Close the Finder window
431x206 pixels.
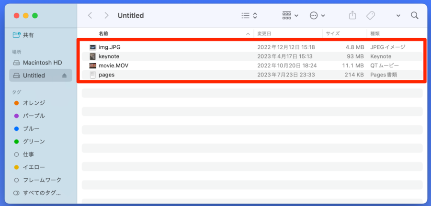[x=16, y=16]
